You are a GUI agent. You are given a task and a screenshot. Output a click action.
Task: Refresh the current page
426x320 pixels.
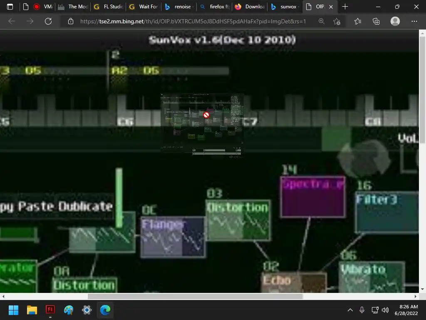48,21
